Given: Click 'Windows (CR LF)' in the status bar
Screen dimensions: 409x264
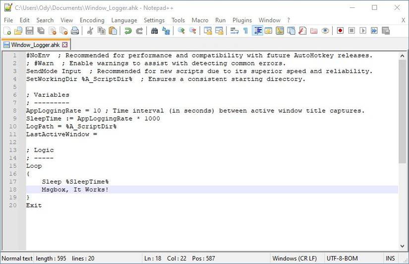Looking at the screenshot, I should pos(294,258).
